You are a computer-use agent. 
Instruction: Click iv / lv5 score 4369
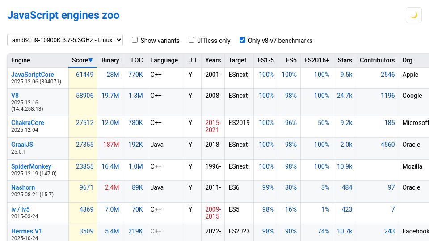[86, 210]
